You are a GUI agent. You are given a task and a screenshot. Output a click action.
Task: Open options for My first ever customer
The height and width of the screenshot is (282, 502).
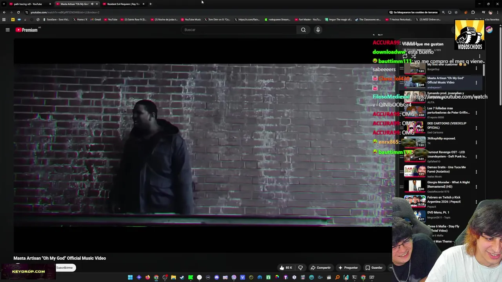point(476,68)
